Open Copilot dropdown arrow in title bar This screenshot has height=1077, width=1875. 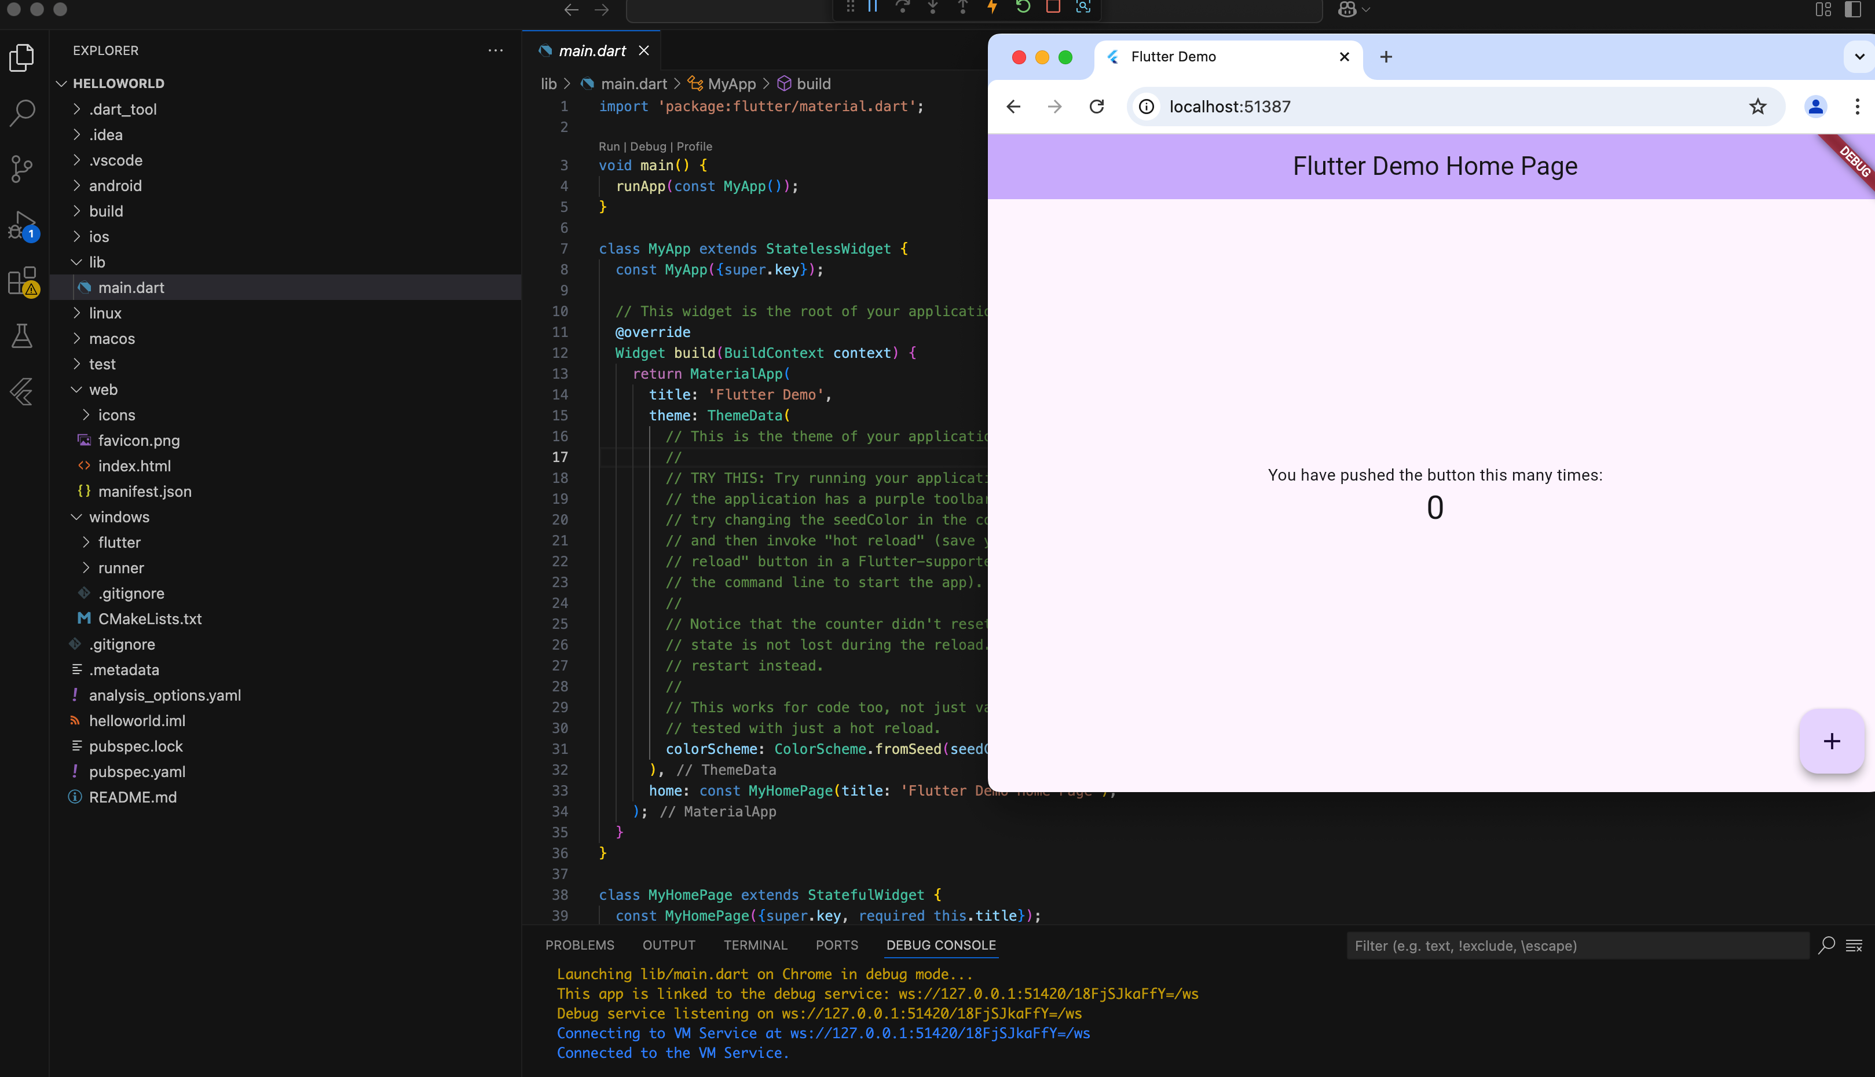(1366, 10)
